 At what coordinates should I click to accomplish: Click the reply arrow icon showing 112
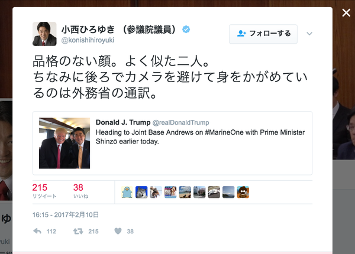pyautogui.click(x=37, y=231)
